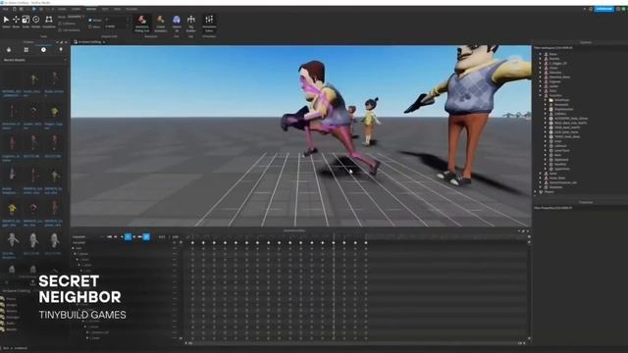Open the Rig Builder
The width and height of the screenshot is (628, 353).
tap(191, 24)
